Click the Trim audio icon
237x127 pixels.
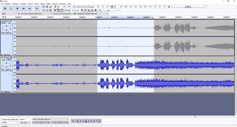tap(66, 10)
